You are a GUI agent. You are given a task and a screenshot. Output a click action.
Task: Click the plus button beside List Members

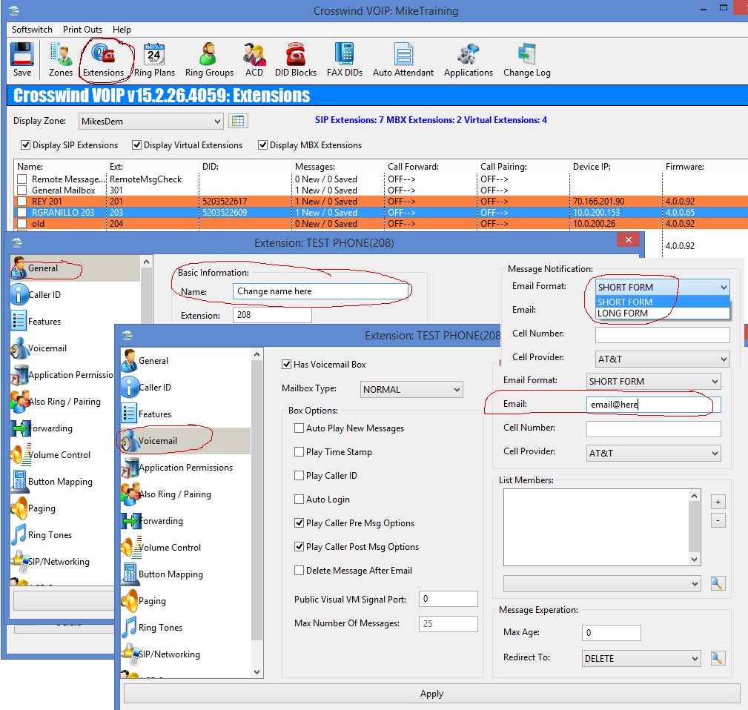coord(718,502)
